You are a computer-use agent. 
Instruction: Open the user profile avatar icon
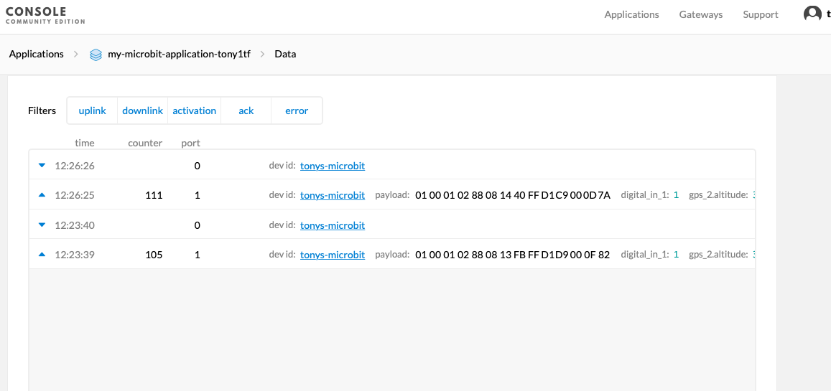812,14
